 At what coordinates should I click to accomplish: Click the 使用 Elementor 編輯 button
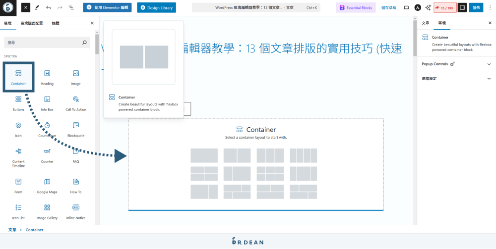click(107, 7)
